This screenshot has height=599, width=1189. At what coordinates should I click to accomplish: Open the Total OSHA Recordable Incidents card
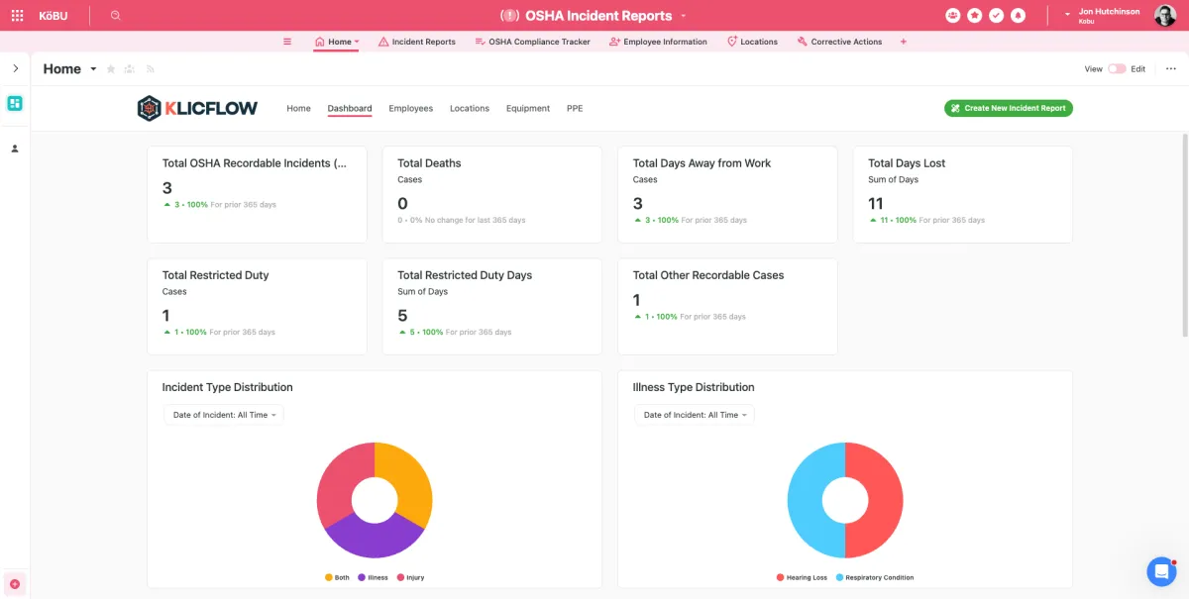click(x=257, y=194)
